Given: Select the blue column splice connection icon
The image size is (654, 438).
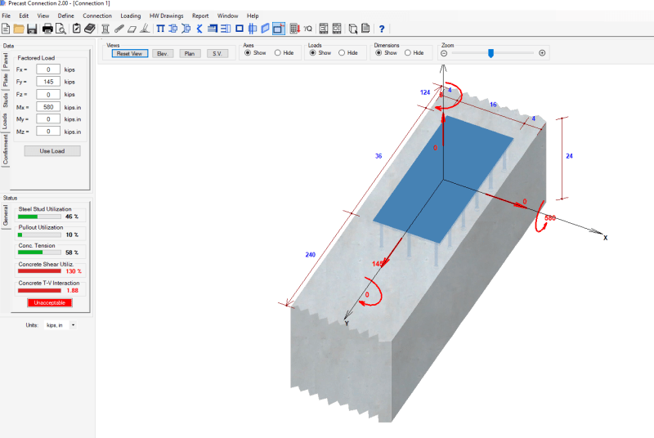Looking at the screenshot, I should (253, 29).
